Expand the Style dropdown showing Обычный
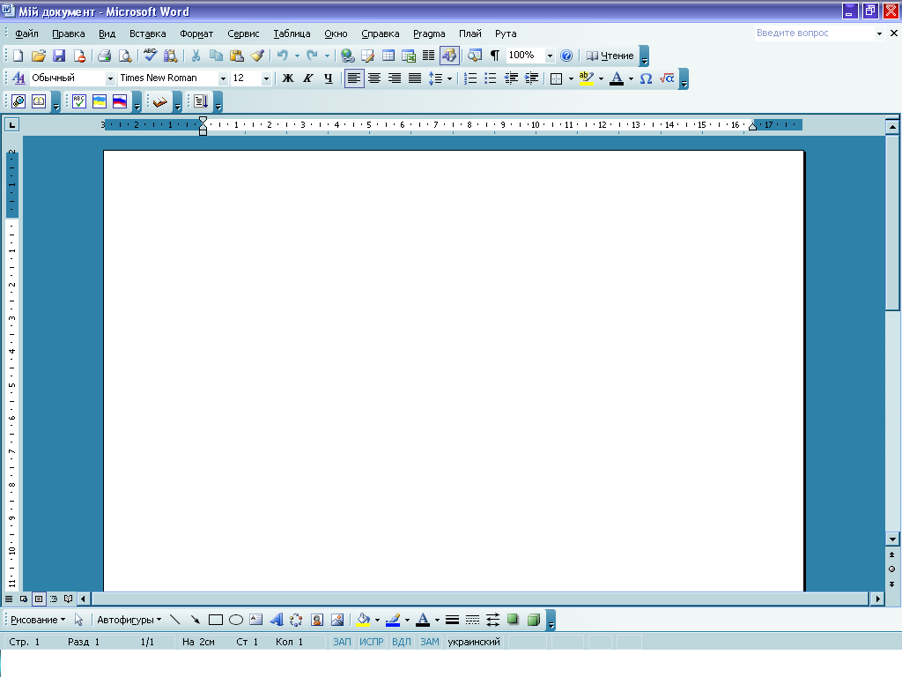 tap(110, 78)
